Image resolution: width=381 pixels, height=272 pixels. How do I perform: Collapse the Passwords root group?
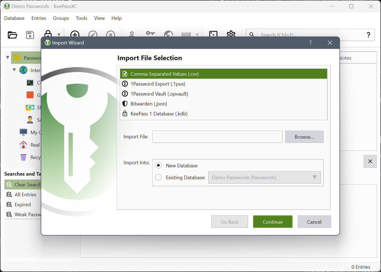(x=7, y=57)
